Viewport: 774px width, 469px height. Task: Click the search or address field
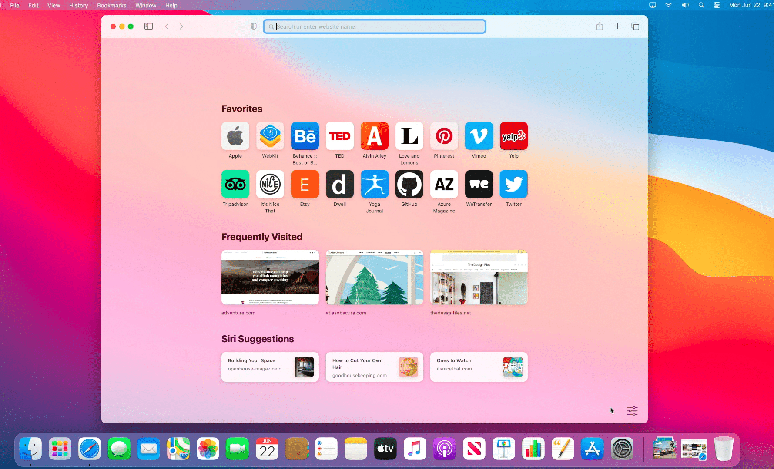[x=374, y=26]
